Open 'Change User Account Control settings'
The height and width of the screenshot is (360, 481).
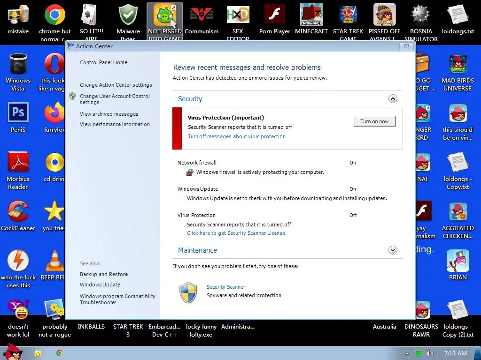click(x=115, y=99)
